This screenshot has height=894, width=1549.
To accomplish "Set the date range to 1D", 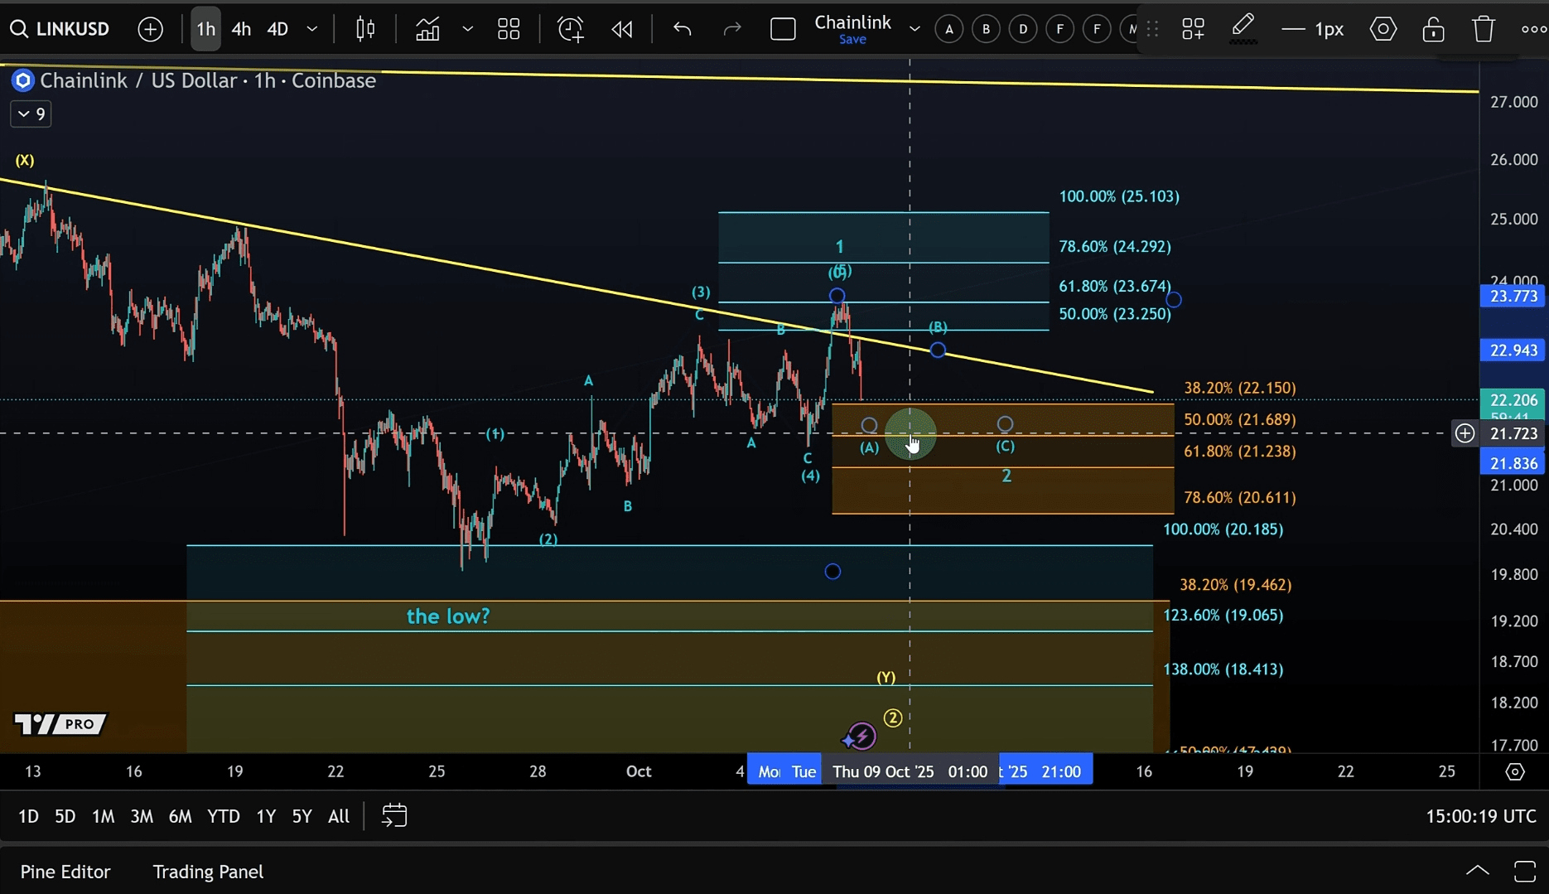I will pos(28,817).
